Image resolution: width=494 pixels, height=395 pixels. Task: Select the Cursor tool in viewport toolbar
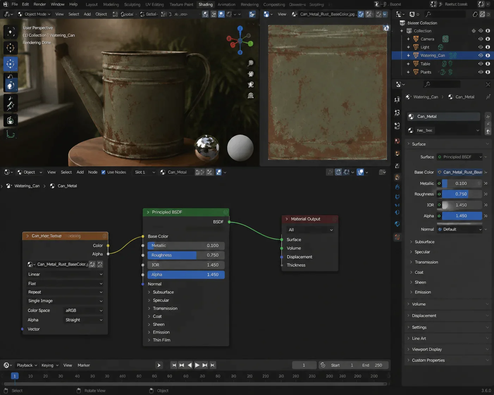[11, 48]
